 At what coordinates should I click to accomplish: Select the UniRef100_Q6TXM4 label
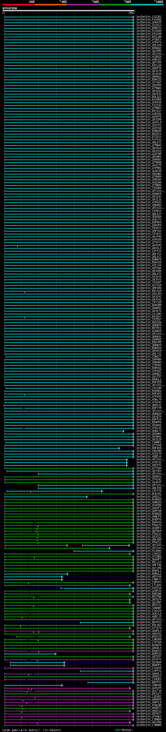pos(149,63)
